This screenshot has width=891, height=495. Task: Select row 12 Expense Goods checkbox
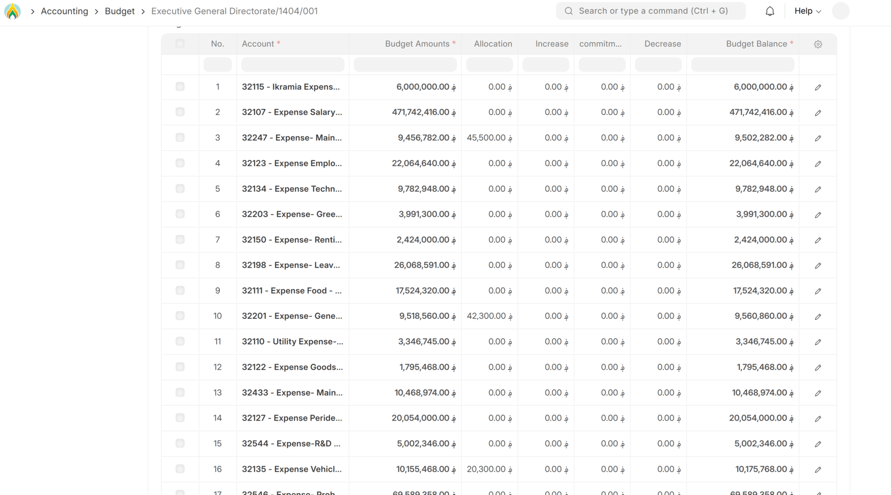[x=180, y=367]
